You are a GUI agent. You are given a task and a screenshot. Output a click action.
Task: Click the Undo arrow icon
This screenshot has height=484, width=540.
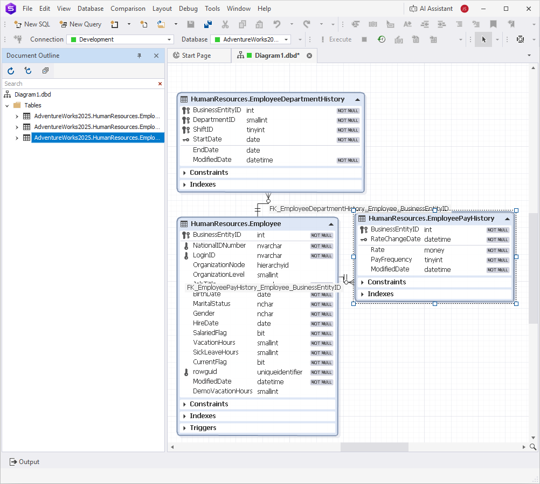pos(277,24)
